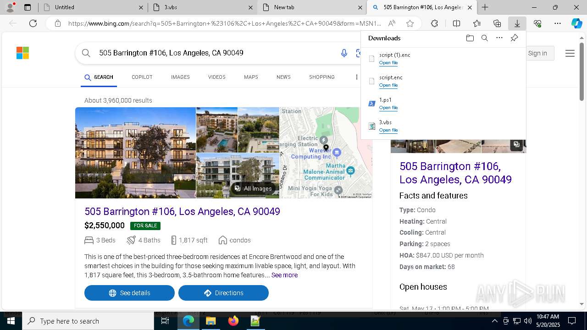Select the VIDEOS search tab

coord(216,77)
